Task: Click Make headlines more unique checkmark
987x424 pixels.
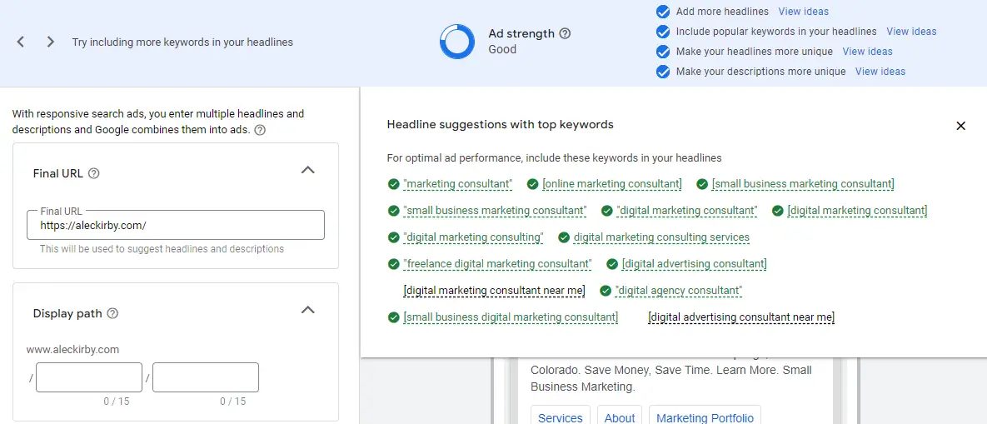Action: (x=663, y=52)
